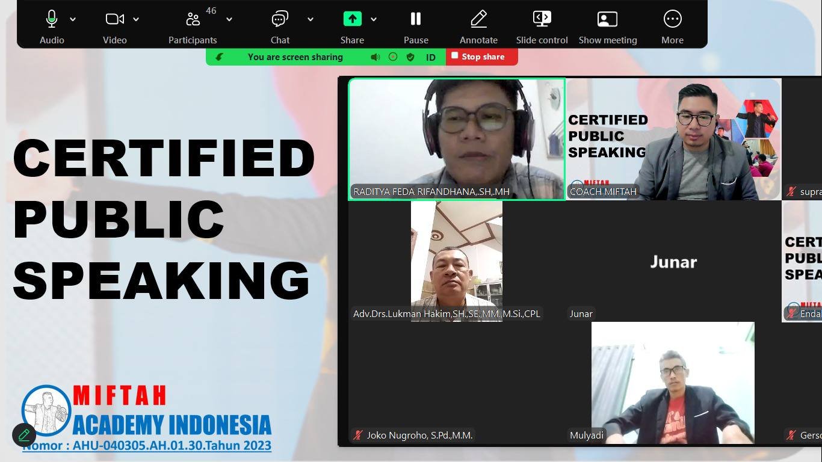Image resolution: width=822 pixels, height=462 pixels.
Task: Click the green security shield icon
Action: coord(410,57)
